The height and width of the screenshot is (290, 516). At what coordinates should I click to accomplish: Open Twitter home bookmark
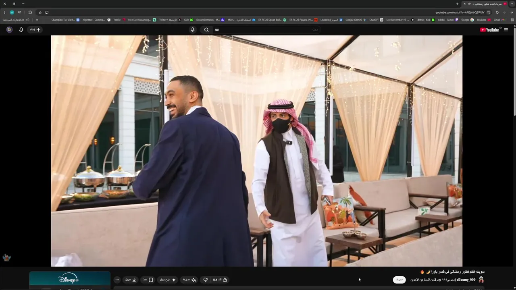[170, 20]
